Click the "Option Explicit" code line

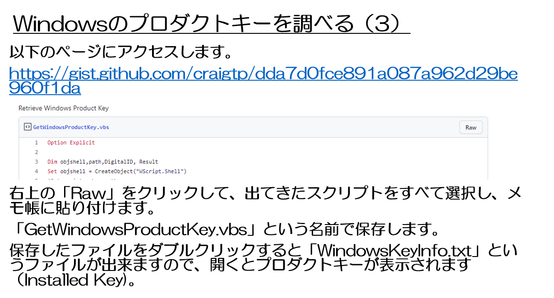[71, 142]
